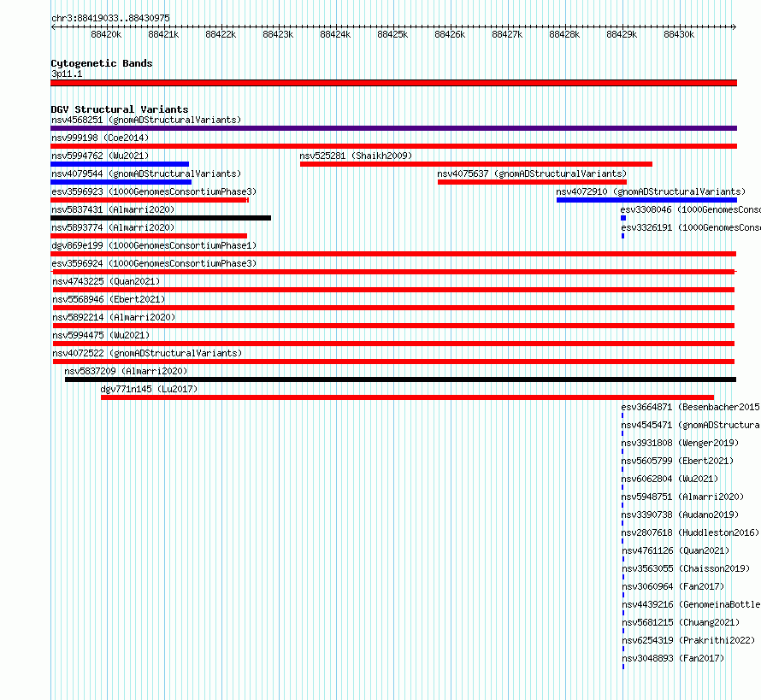Open nsv4743225 (Quan2021) variant label
761x700 pixels.
point(106,281)
